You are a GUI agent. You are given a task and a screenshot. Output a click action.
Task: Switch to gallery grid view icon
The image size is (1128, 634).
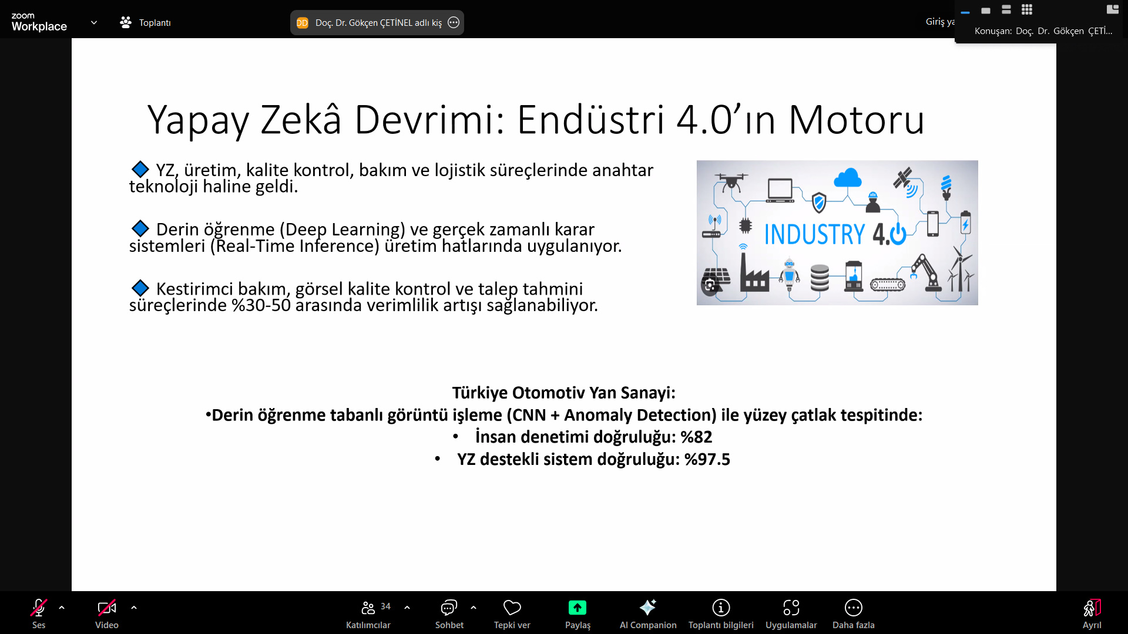1027,9
